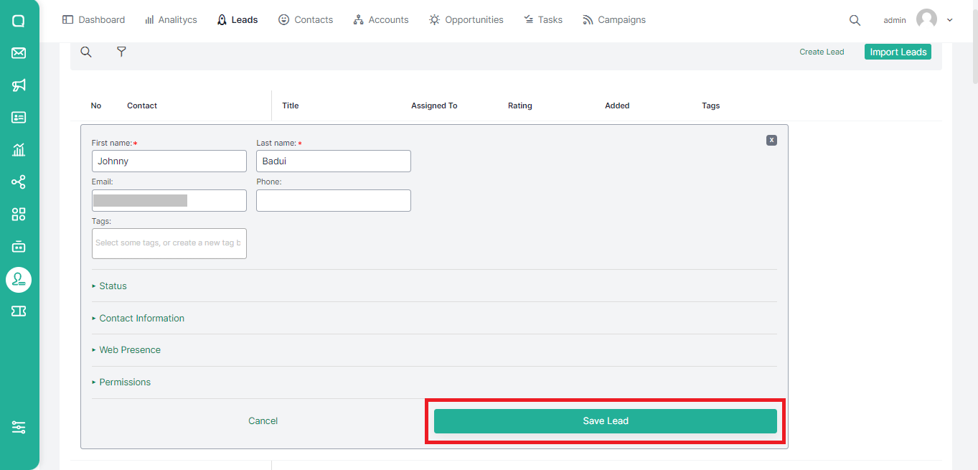978x470 pixels.
Task: Click the filter funnel icon
Action: click(121, 52)
